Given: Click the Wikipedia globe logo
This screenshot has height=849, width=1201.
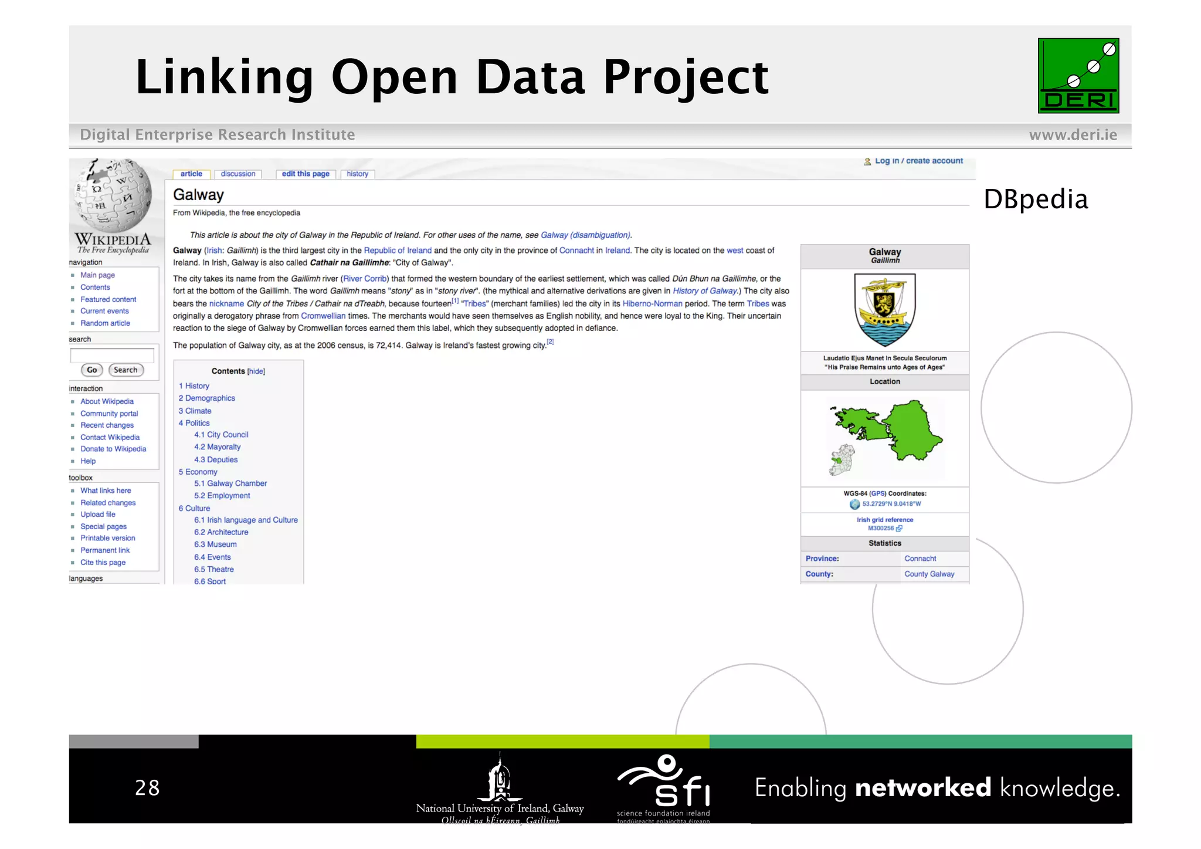Looking at the screenshot, I should point(113,195).
